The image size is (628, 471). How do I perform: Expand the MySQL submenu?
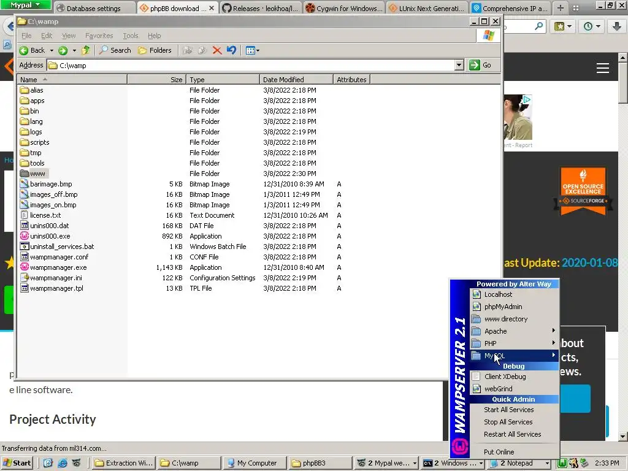coord(515,356)
